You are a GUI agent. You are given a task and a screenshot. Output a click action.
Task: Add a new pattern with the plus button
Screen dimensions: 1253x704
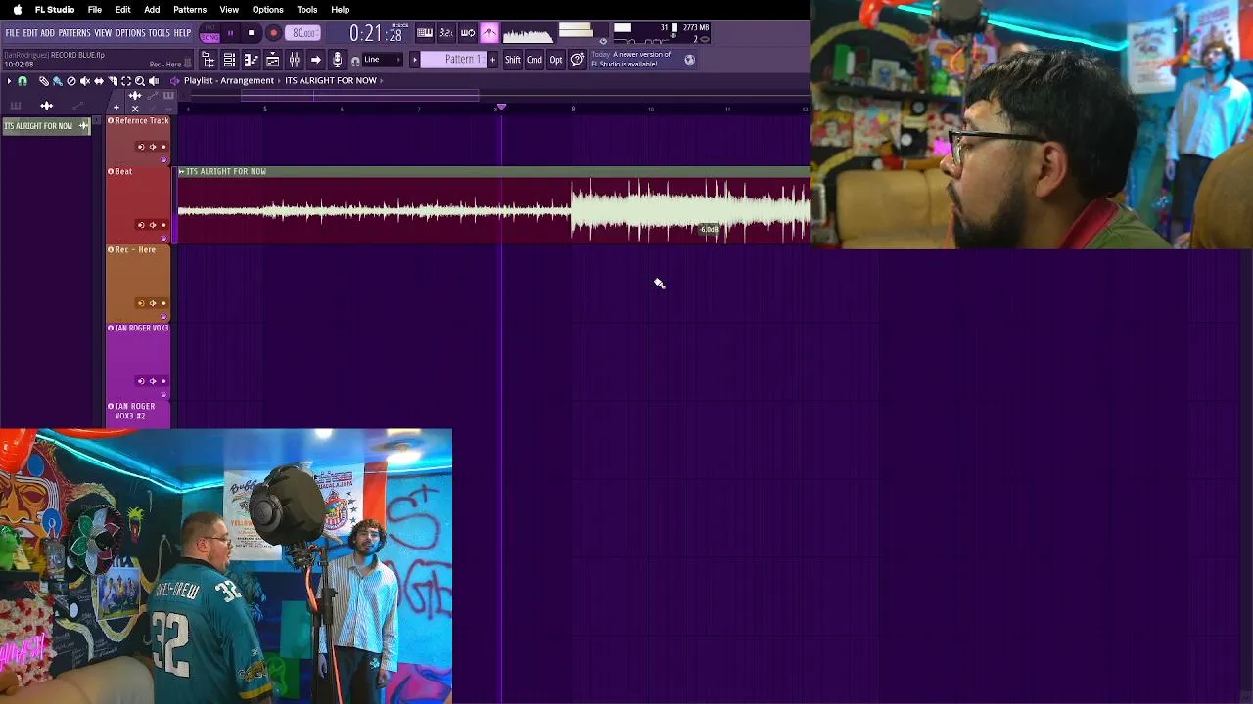492,60
